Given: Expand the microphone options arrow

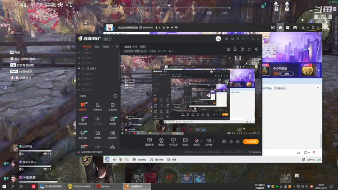Looking at the screenshot, I should [x=202, y=141].
